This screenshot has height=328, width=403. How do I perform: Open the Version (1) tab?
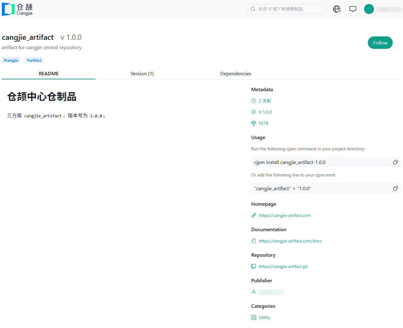click(142, 74)
